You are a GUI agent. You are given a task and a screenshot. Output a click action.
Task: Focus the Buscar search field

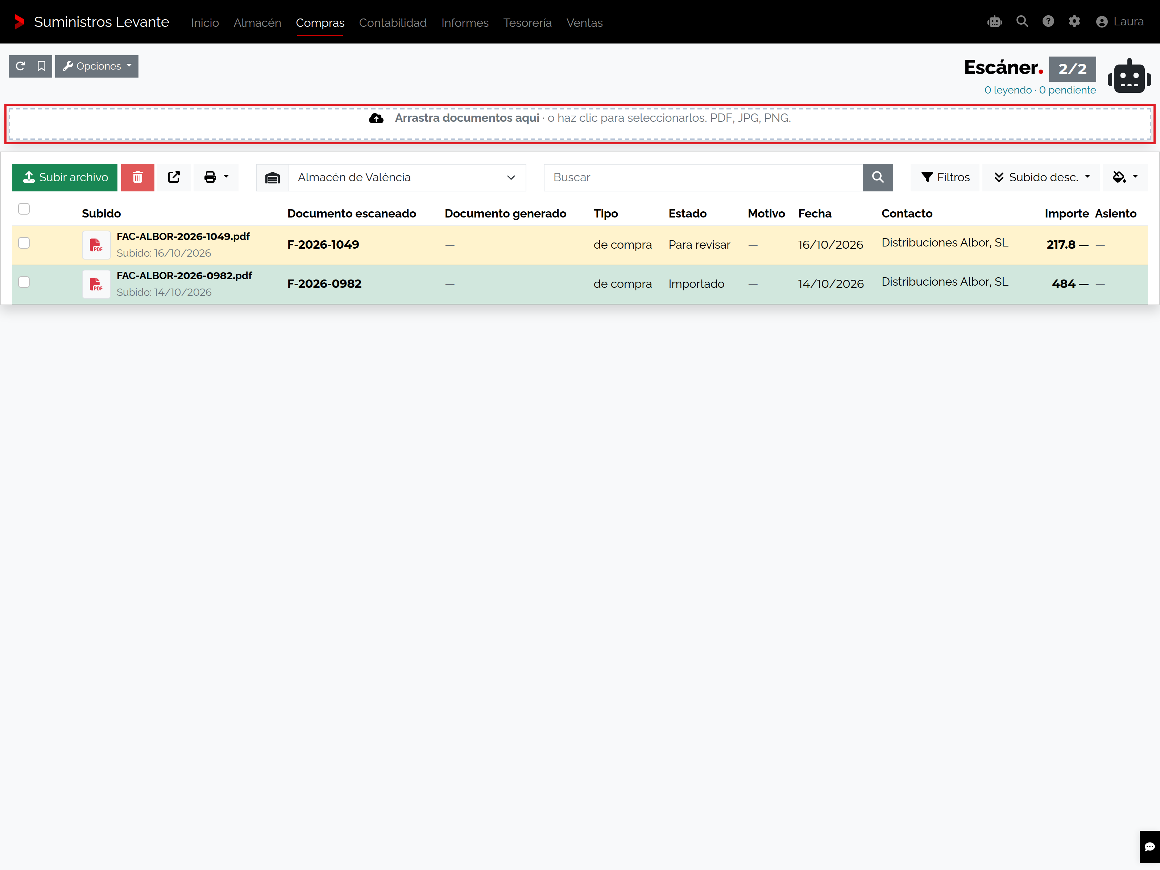pyautogui.click(x=703, y=178)
